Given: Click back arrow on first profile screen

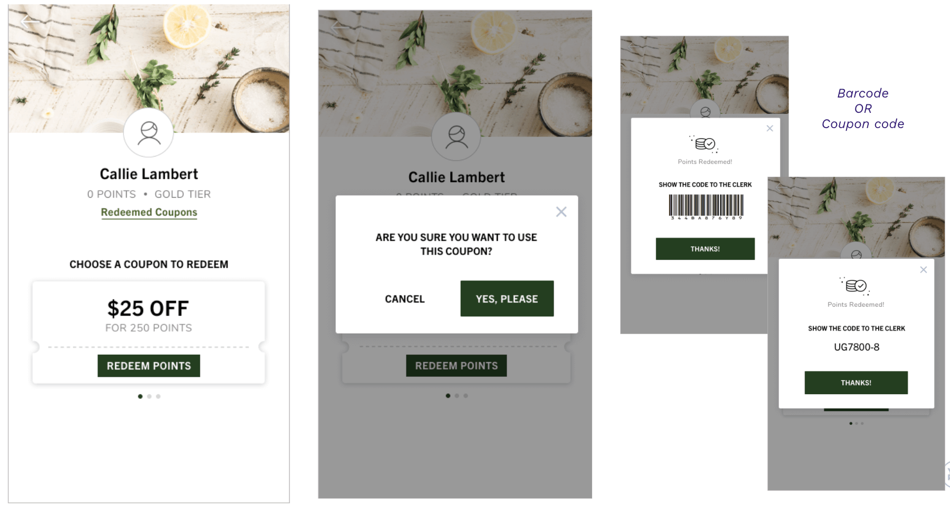Looking at the screenshot, I should pyautogui.click(x=27, y=22).
